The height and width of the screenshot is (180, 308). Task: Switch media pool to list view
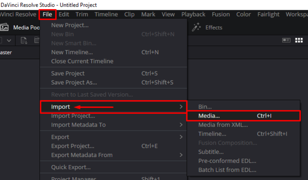click(286, 40)
